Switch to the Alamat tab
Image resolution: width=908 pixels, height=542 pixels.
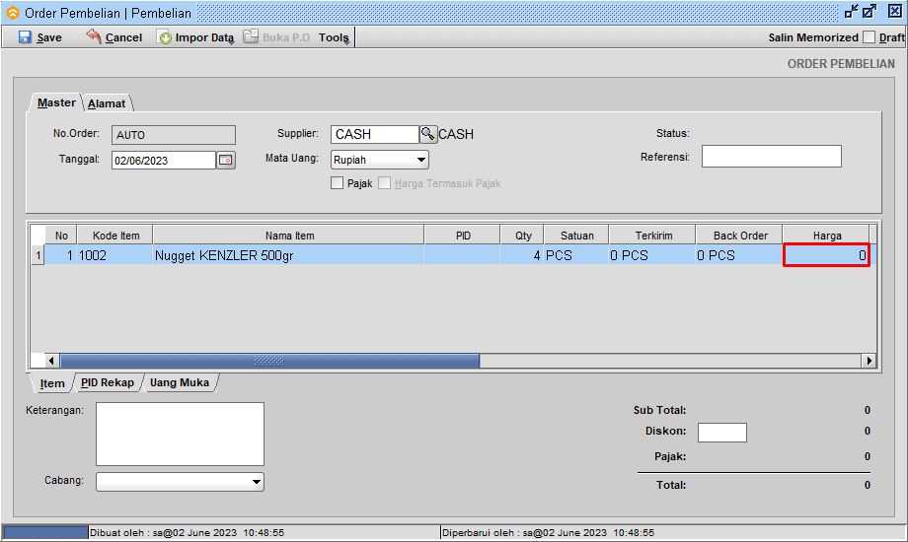(107, 103)
